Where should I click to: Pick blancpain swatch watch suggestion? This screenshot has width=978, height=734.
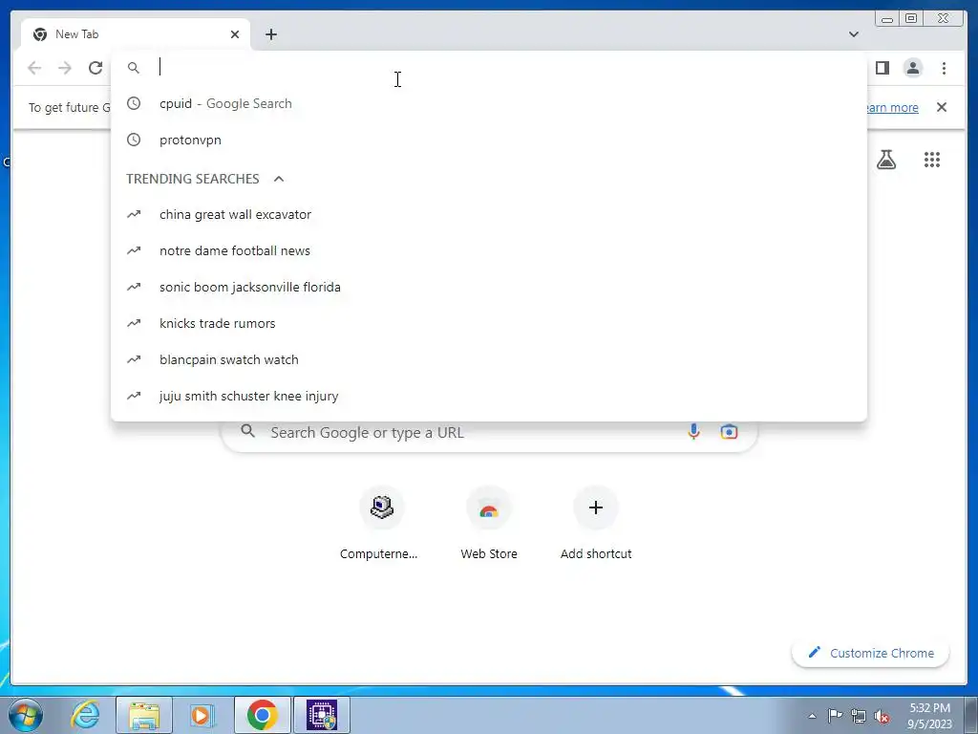(x=488, y=359)
